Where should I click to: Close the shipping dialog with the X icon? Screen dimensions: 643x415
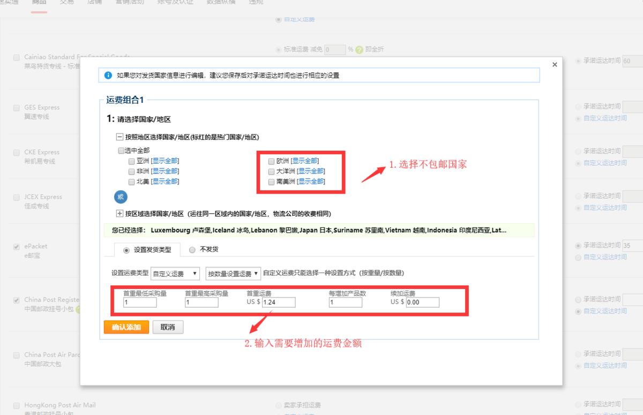[x=555, y=65]
